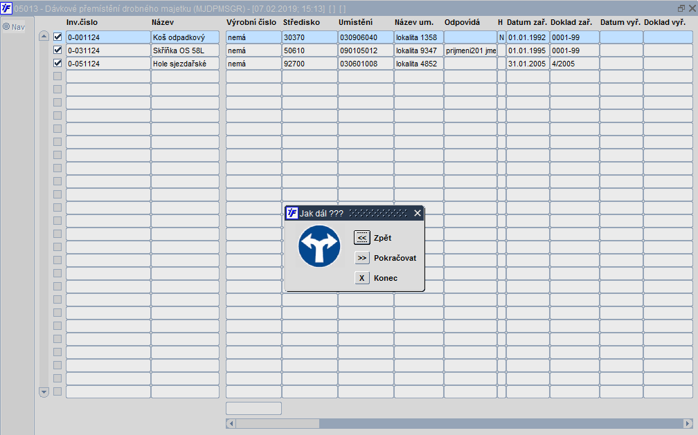Select the Nav radio button

[x=6, y=27]
